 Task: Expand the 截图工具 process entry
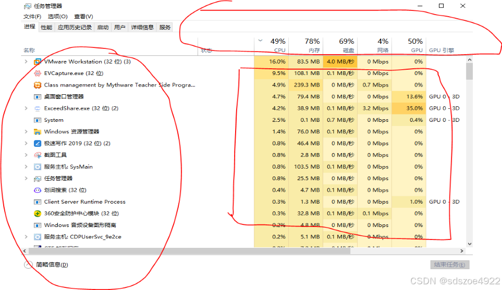[26, 155]
